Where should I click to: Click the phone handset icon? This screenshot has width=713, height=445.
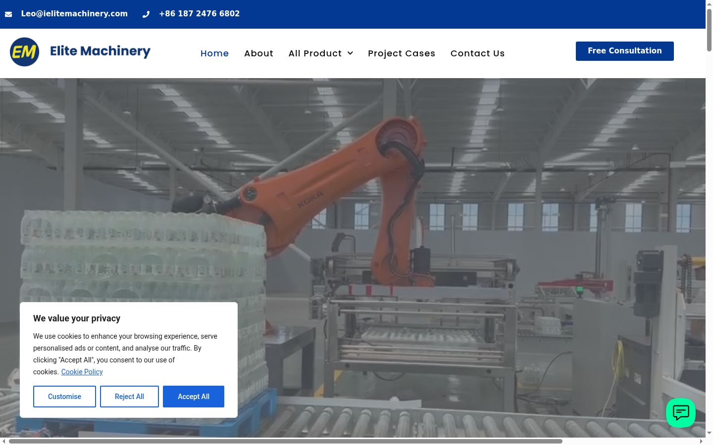146,14
